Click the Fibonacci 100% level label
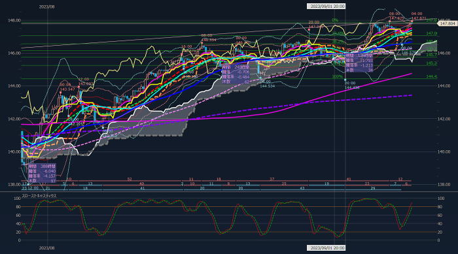This screenshot has width=458, height=254. pos(337,76)
